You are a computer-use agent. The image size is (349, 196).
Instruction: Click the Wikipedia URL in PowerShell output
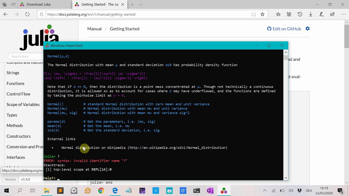coord(177,148)
